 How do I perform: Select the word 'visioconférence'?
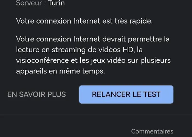[42, 61]
